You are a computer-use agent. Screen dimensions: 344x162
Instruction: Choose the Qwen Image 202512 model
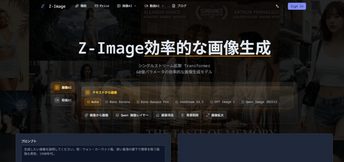pyautogui.click(x=259, y=102)
